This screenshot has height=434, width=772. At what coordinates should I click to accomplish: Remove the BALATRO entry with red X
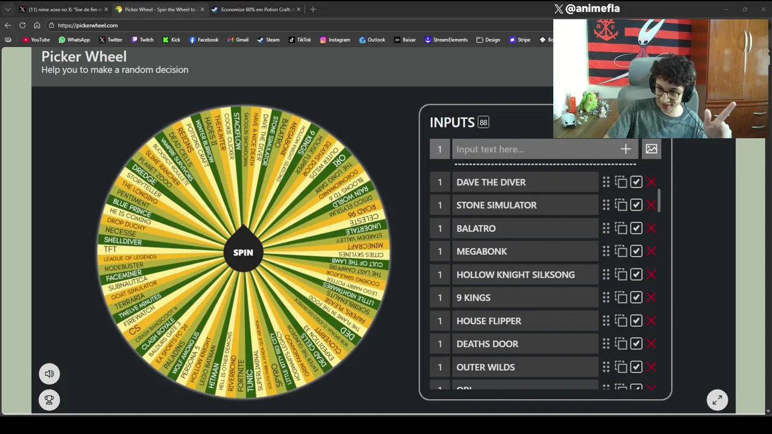tap(651, 228)
